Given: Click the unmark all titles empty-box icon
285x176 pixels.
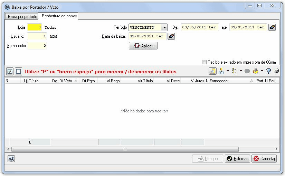Looking at the screenshot, I should tap(18, 71).
